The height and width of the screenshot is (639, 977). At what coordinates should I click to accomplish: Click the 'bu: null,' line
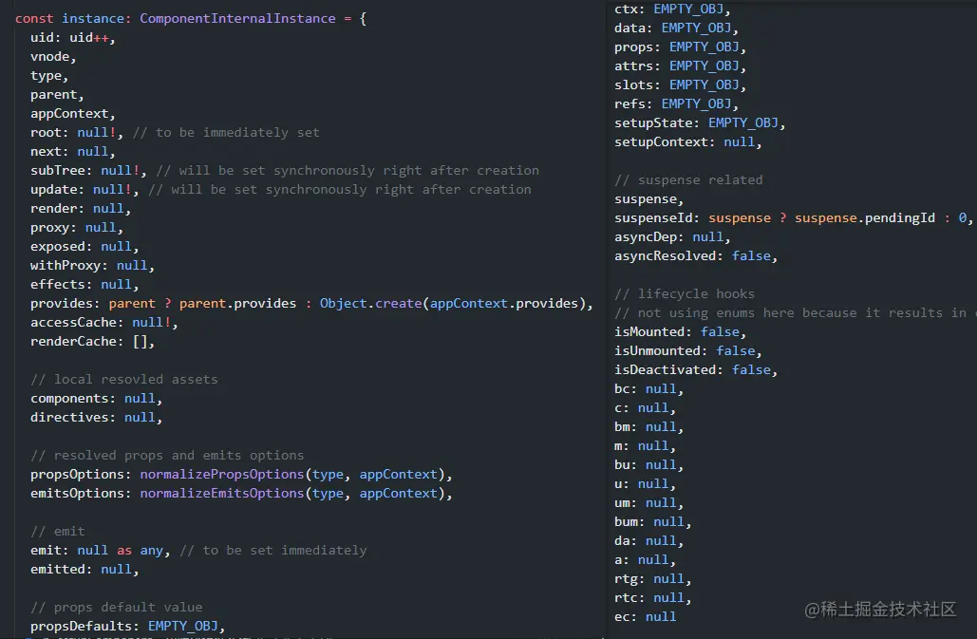(x=649, y=465)
